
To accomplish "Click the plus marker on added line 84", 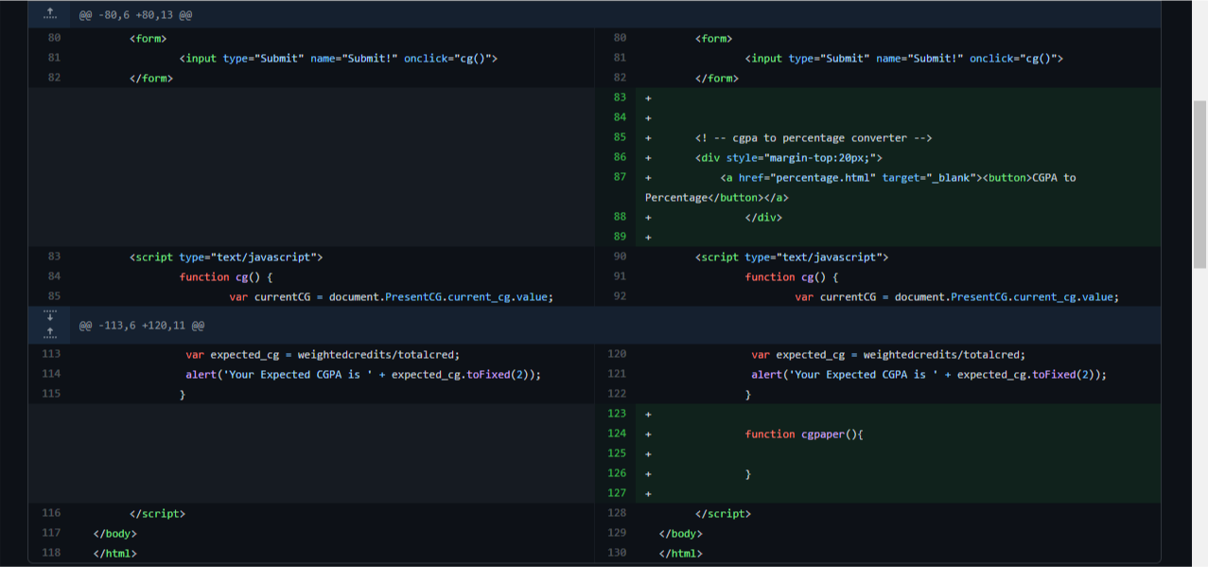I will 648,118.
